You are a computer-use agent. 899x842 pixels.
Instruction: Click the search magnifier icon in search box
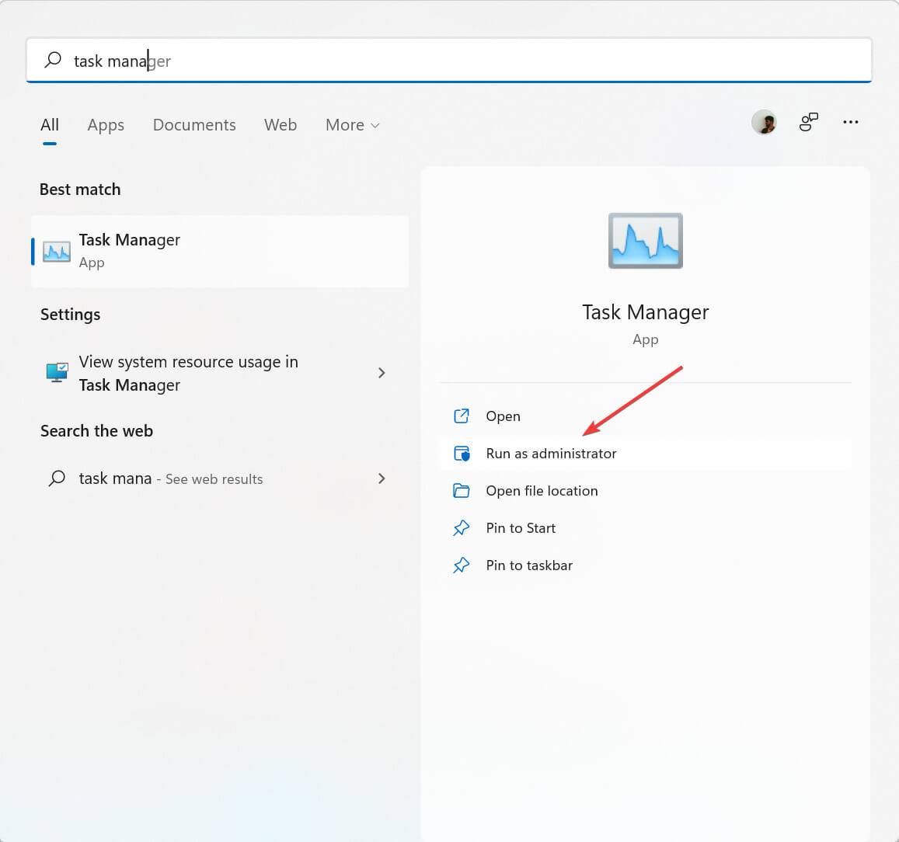(53, 60)
